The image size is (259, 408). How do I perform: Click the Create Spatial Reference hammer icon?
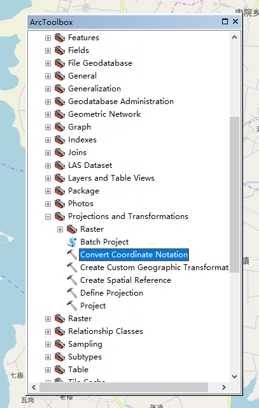pyautogui.click(x=72, y=280)
